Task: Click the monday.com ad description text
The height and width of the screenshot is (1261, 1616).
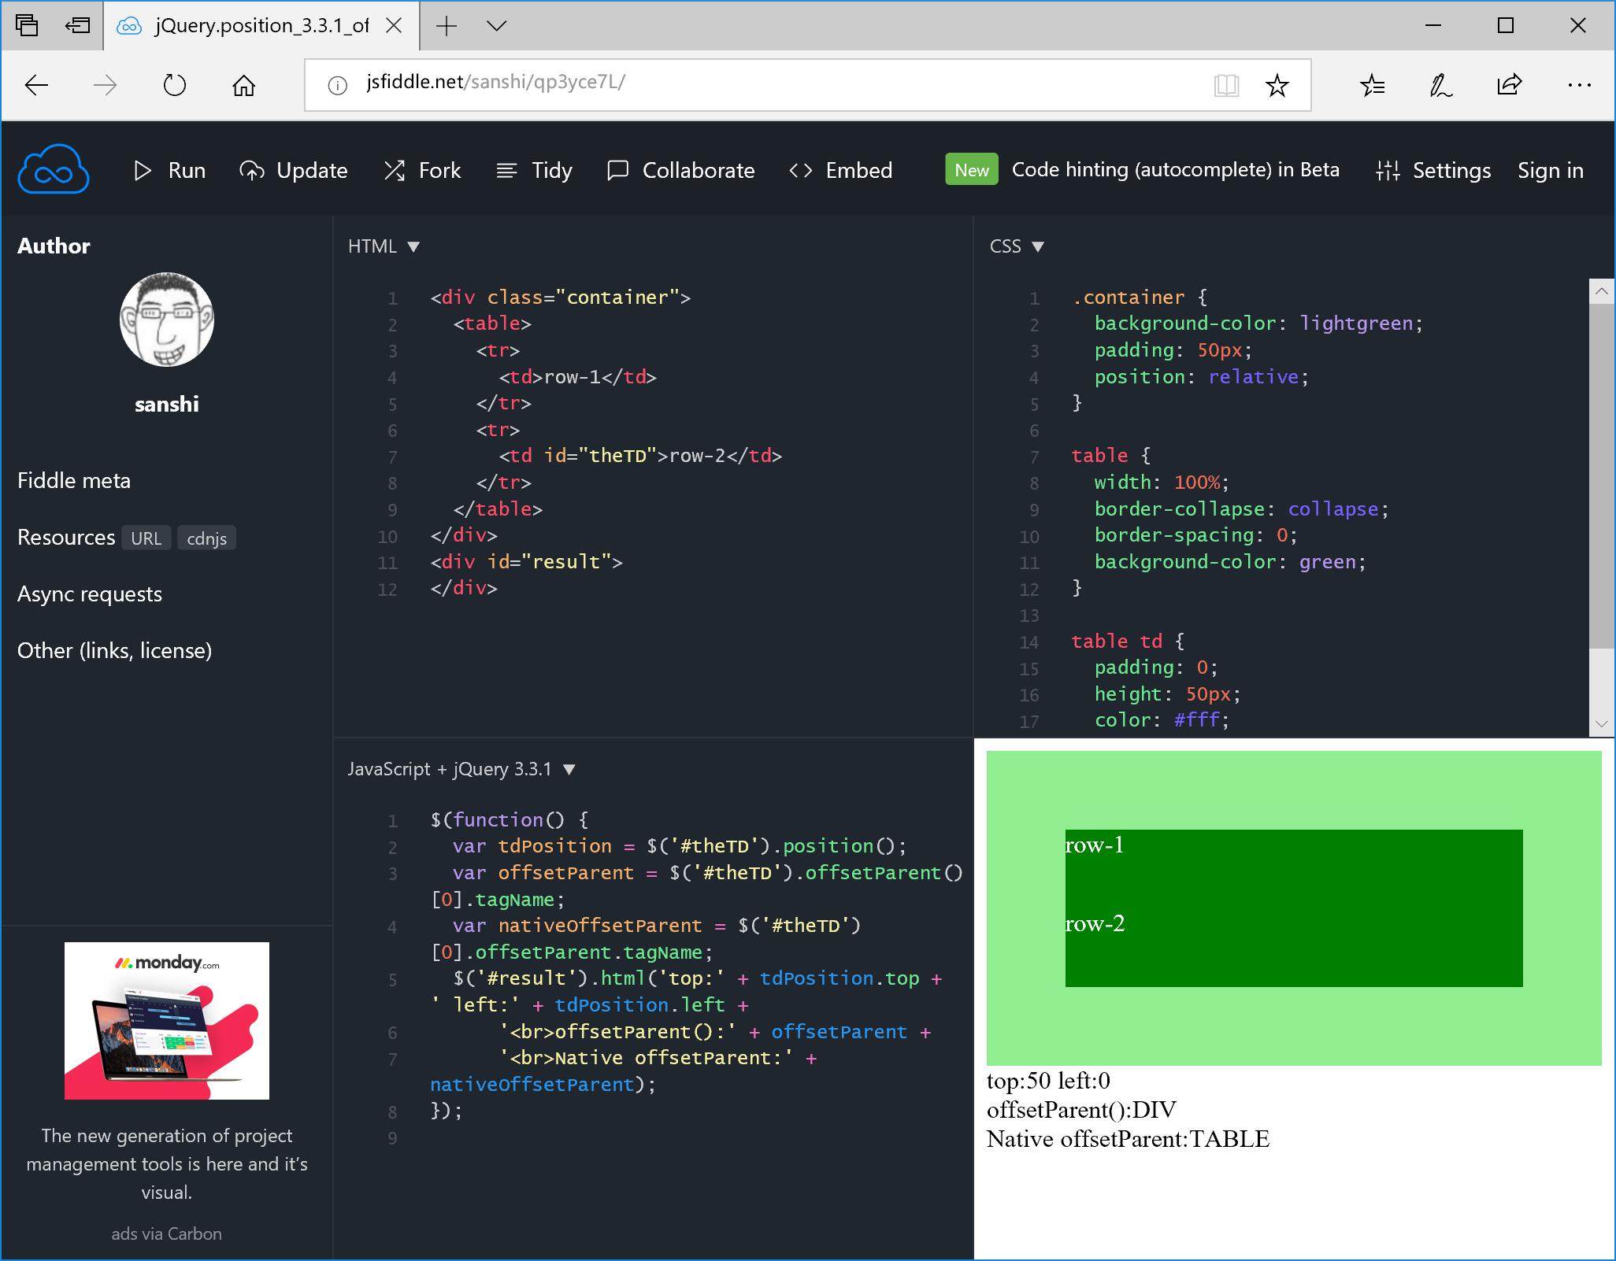Action: (x=167, y=1163)
